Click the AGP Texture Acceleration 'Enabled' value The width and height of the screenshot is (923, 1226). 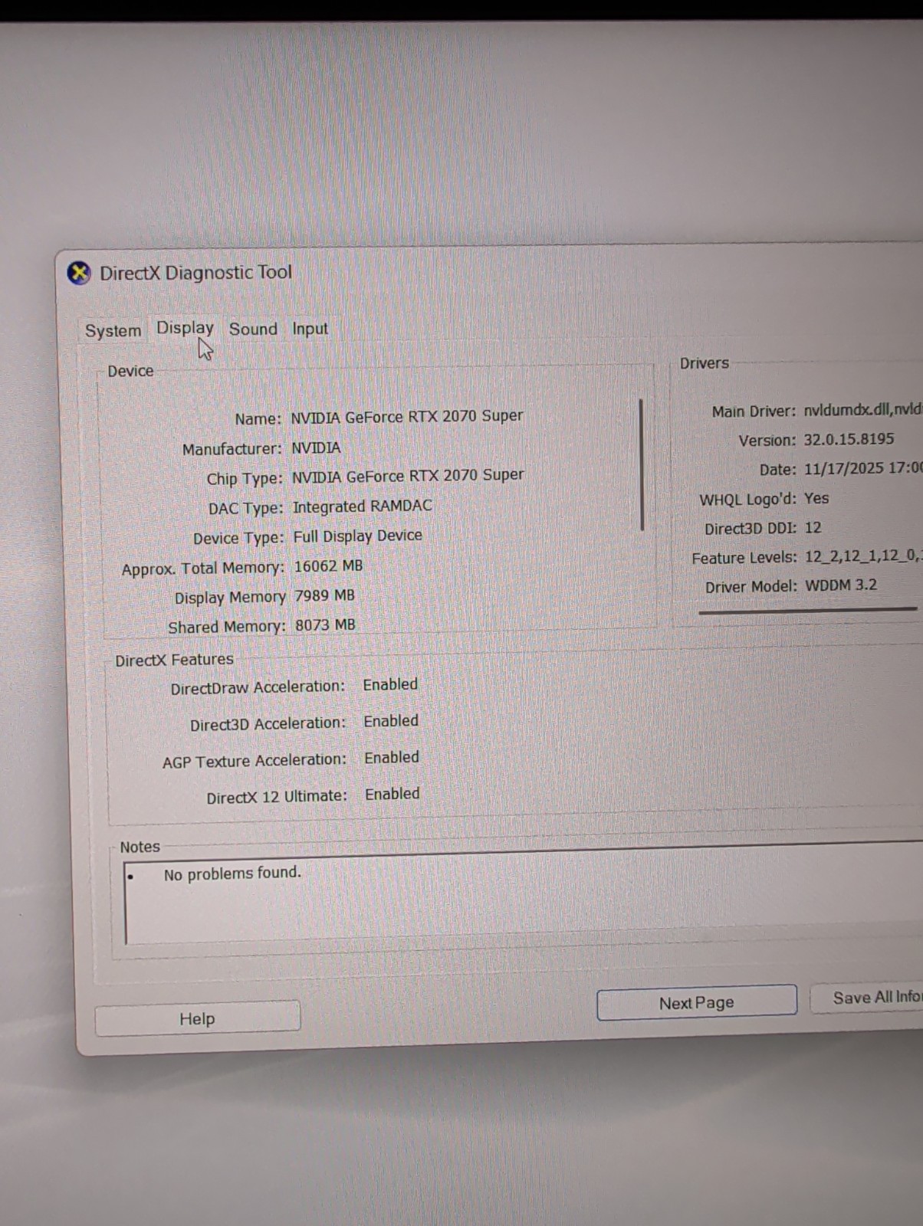(x=392, y=757)
